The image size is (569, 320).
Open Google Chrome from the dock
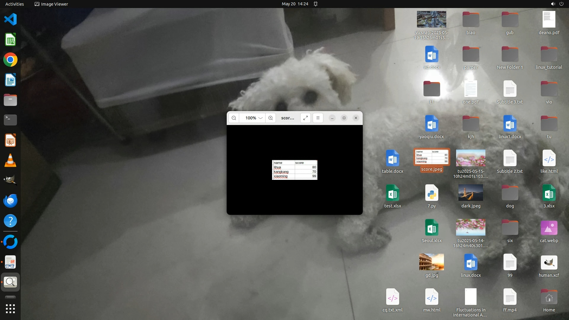click(x=10, y=60)
